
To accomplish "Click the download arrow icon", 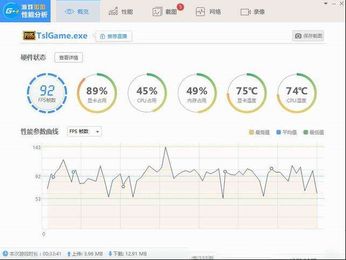I will coord(110,254).
